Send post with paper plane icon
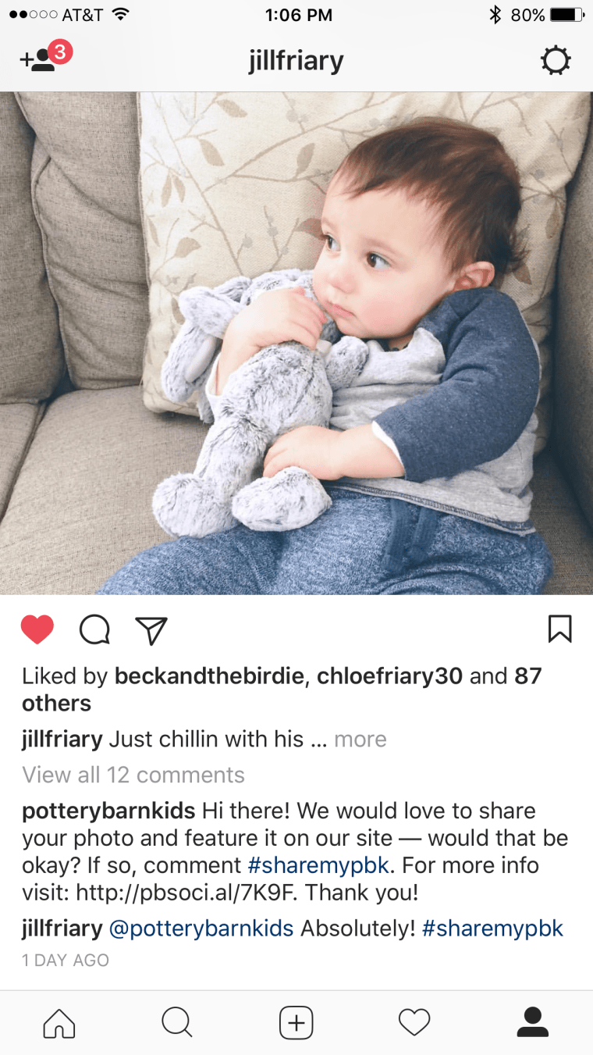The width and height of the screenshot is (593, 1055). click(151, 630)
